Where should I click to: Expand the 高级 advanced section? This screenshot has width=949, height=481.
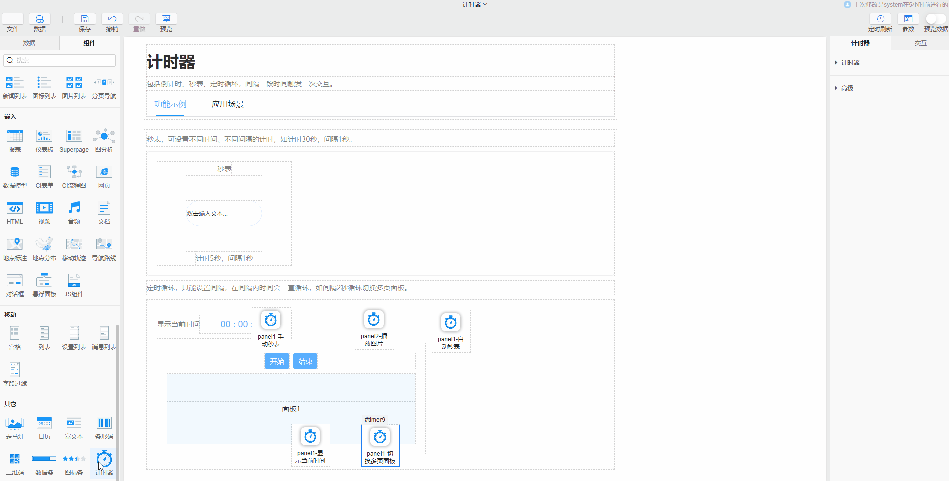847,88
